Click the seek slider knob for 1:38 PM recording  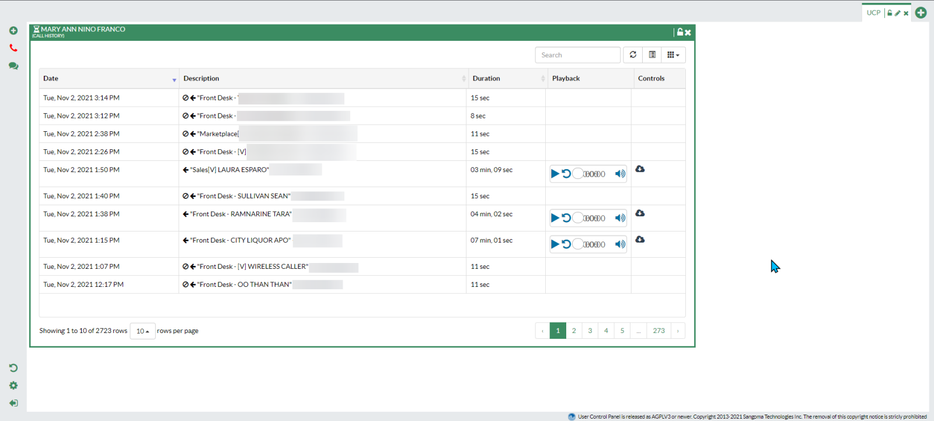click(577, 218)
